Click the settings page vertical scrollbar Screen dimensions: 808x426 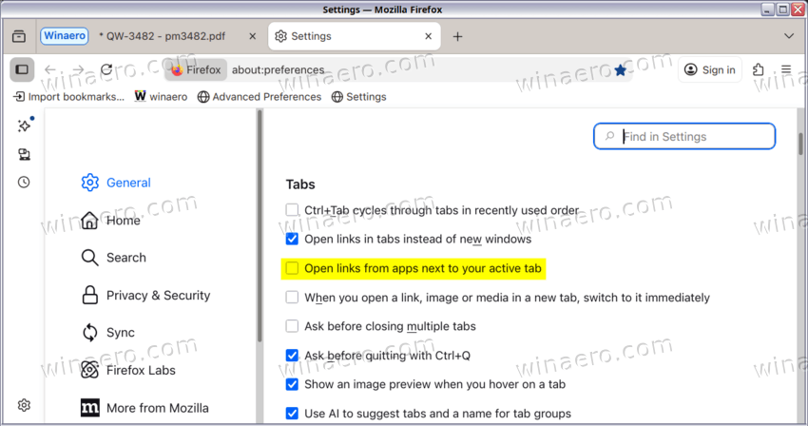click(800, 144)
